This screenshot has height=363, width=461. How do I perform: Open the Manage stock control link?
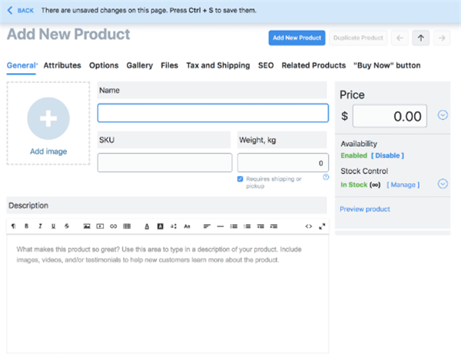[403, 185]
